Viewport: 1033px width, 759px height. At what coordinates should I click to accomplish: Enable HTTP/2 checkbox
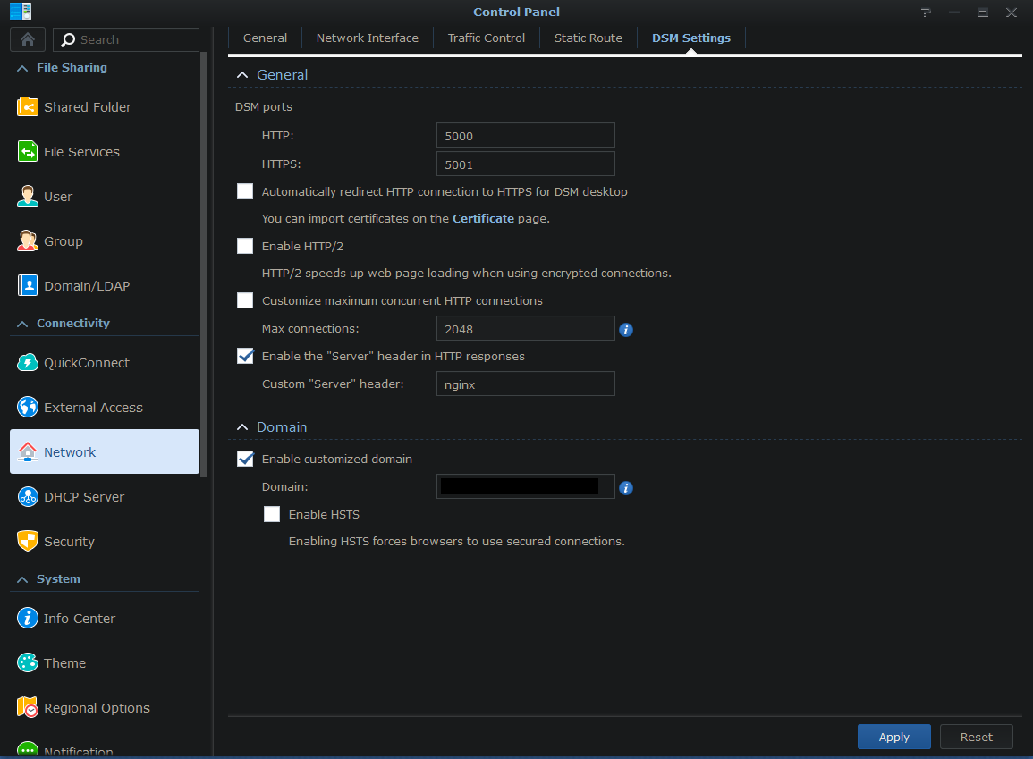coord(245,246)
